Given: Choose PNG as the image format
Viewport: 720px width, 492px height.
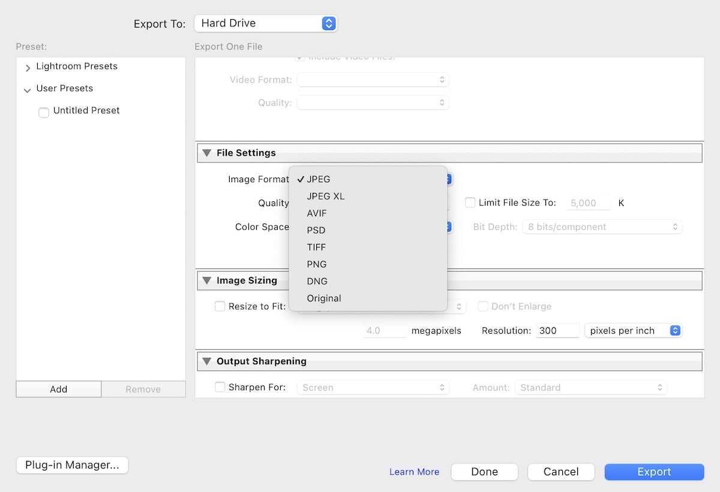Looking at the screenshot, I should [x=317, y=264].
